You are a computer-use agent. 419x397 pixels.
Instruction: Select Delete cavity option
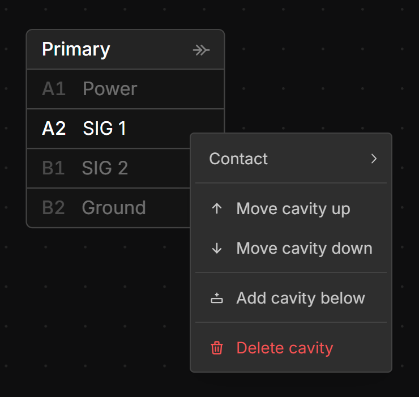coord(284,348)
